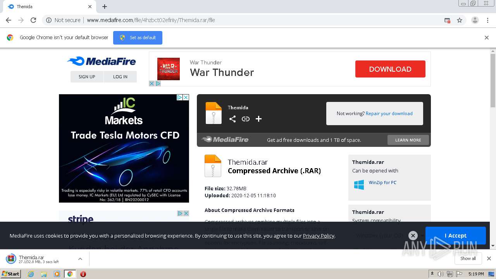Image resolution: width=496 pixels, height=279 pixels.
Task: Close the War Thunder ad via X icon
Action: (x=152, y=83)
